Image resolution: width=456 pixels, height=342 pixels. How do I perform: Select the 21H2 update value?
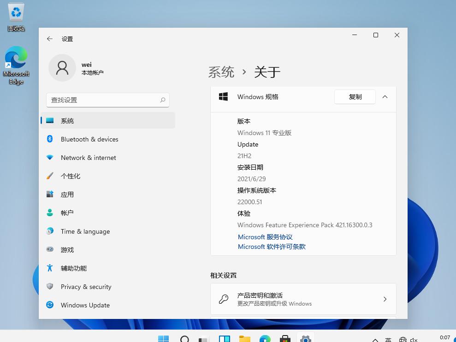(x=244, y=156)
